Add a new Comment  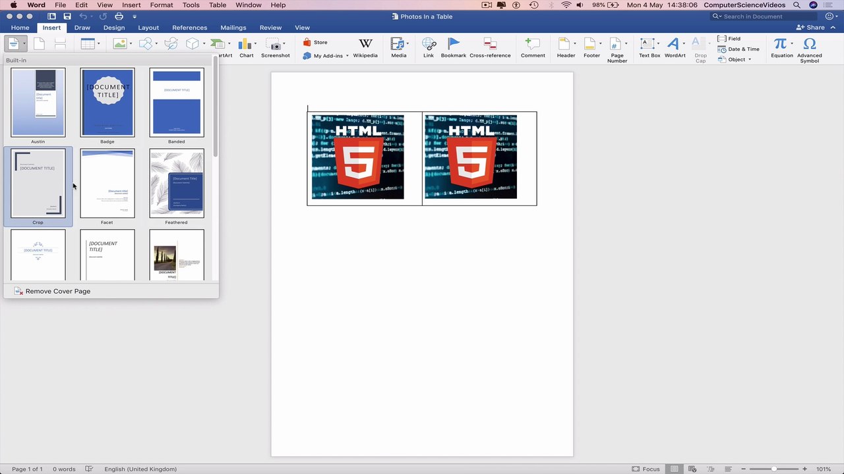coord(533,47)
